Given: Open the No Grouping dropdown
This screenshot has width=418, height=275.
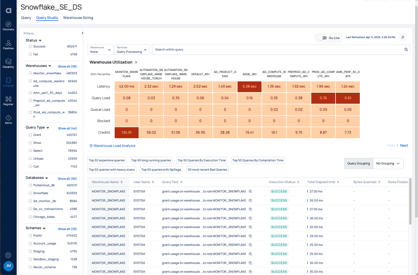Looking at the screenshot, I should click(388, 163).
